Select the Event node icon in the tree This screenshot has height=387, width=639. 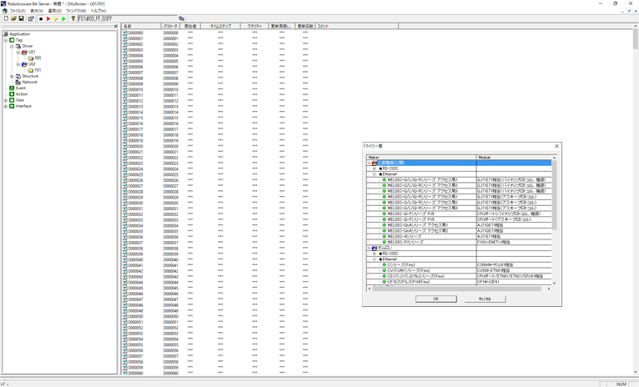(12, 88)
